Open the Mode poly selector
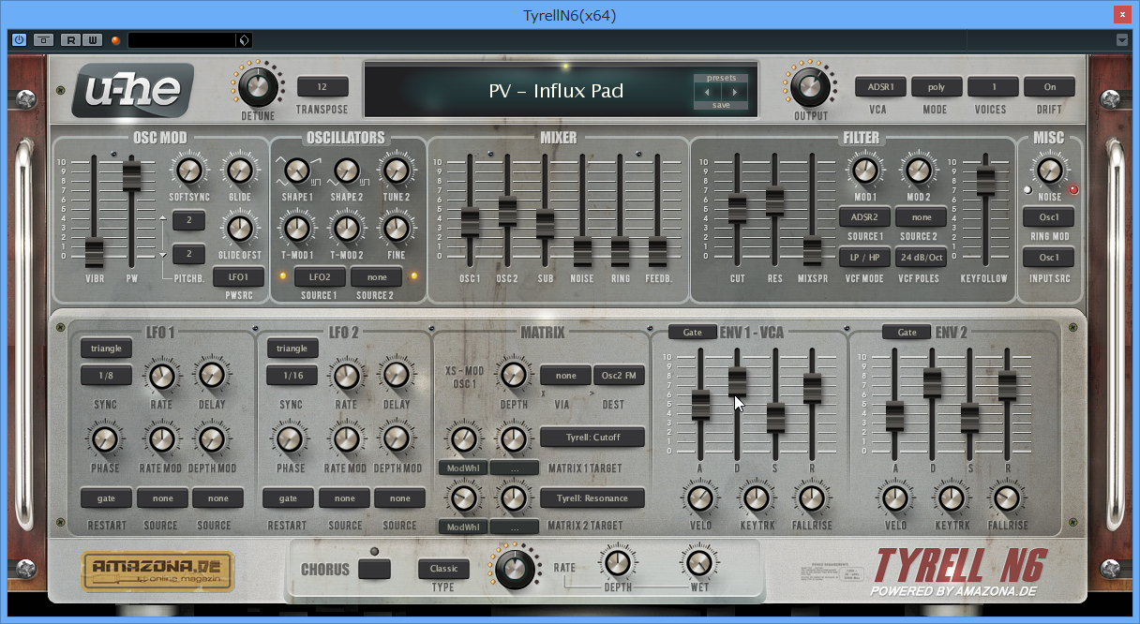The image size is (1140, 624). pos(937,86)
